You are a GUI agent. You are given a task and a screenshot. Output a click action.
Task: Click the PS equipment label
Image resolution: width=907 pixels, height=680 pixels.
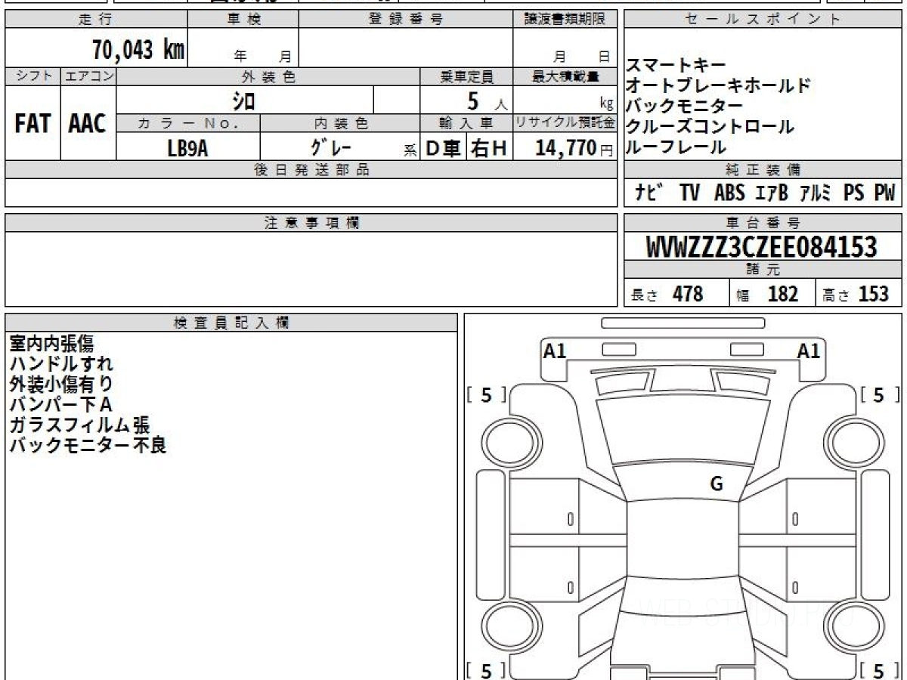coord(854,193)
